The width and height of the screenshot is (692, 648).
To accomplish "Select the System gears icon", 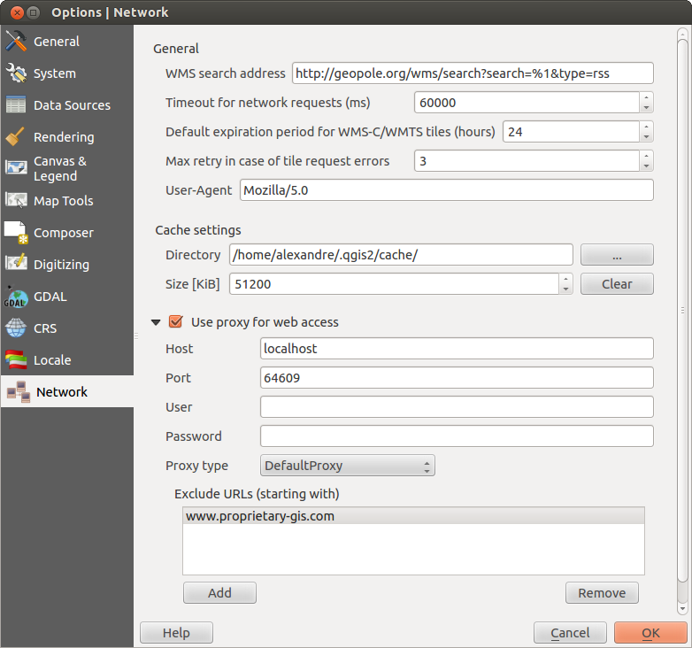I will coord(16,73).
